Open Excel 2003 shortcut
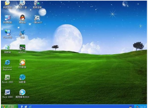148x108 pixels. pyautogui.click(x=7, y=77)
